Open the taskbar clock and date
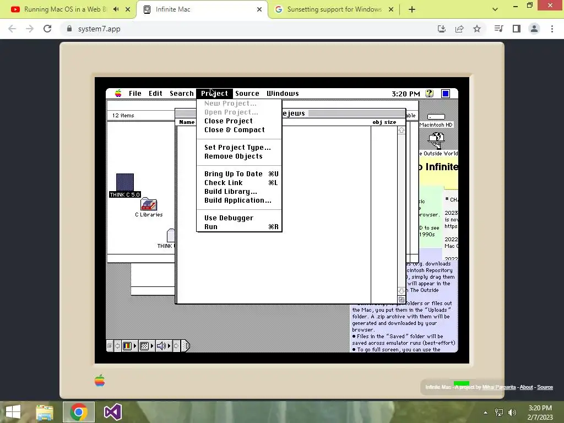564x423 pixels. coord(540,413)
